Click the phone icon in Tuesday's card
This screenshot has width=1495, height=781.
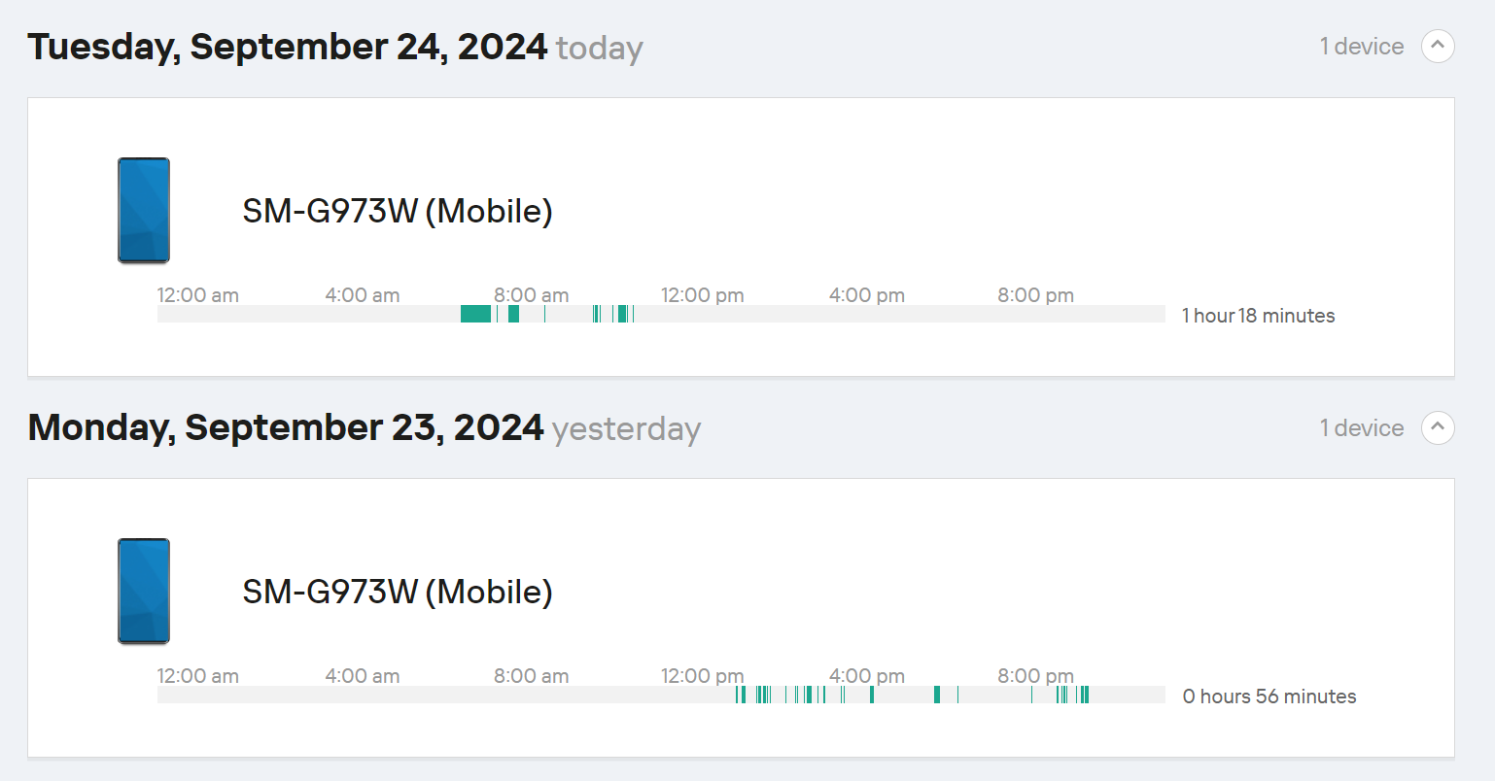(144, 211)
